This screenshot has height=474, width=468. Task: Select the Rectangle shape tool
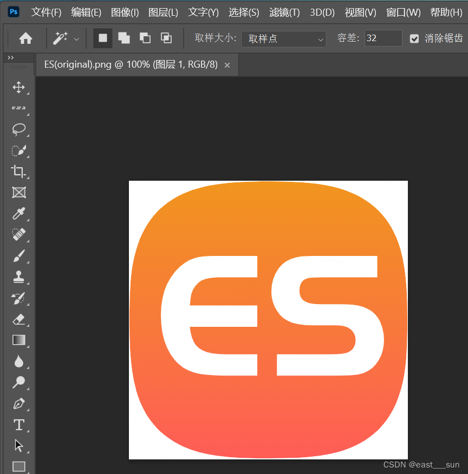click(x=19, y=466)
